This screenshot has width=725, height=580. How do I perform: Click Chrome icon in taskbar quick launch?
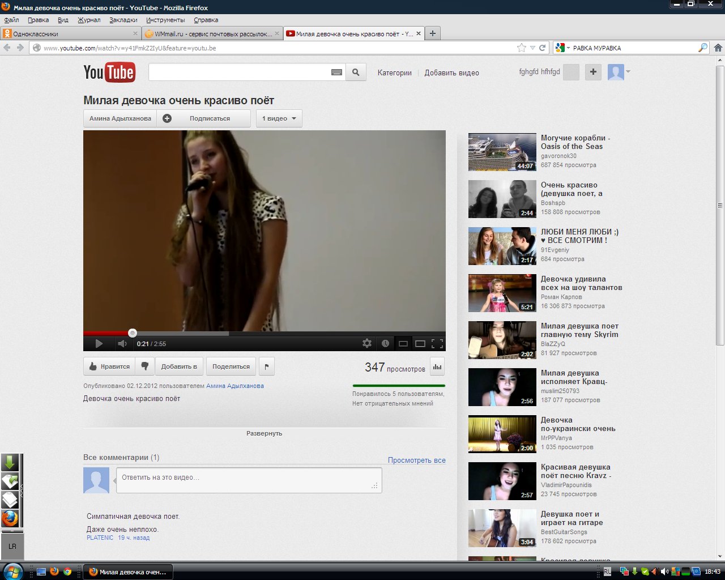click(x=67, y=572)
